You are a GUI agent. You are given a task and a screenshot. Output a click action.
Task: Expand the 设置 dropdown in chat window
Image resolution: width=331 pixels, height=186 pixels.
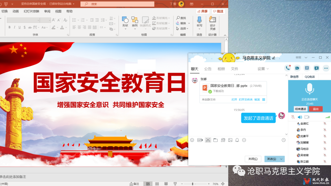[x=263, y=69]
